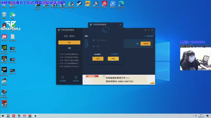
Task: Click the taskbar clock showing 2:47
Action: 201,116
